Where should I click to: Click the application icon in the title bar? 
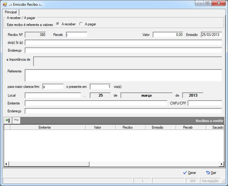(5, 4)
